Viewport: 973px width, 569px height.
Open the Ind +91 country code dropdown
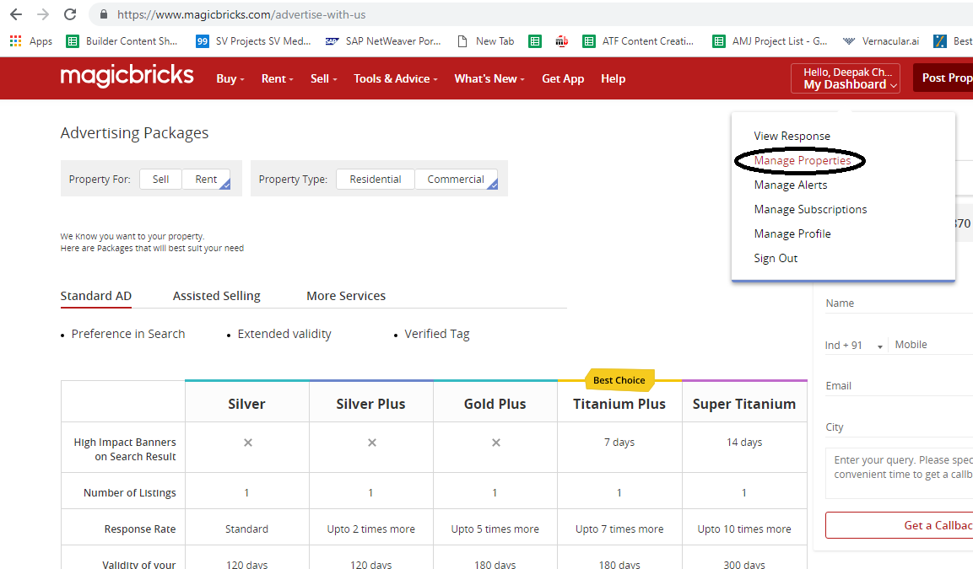click(854, 345)
